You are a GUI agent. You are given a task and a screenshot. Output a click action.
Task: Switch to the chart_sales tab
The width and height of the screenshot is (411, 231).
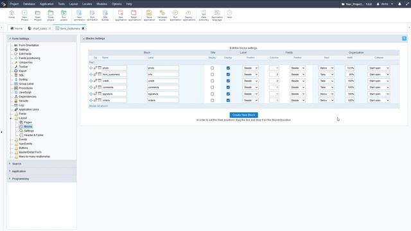coord(40,28)
